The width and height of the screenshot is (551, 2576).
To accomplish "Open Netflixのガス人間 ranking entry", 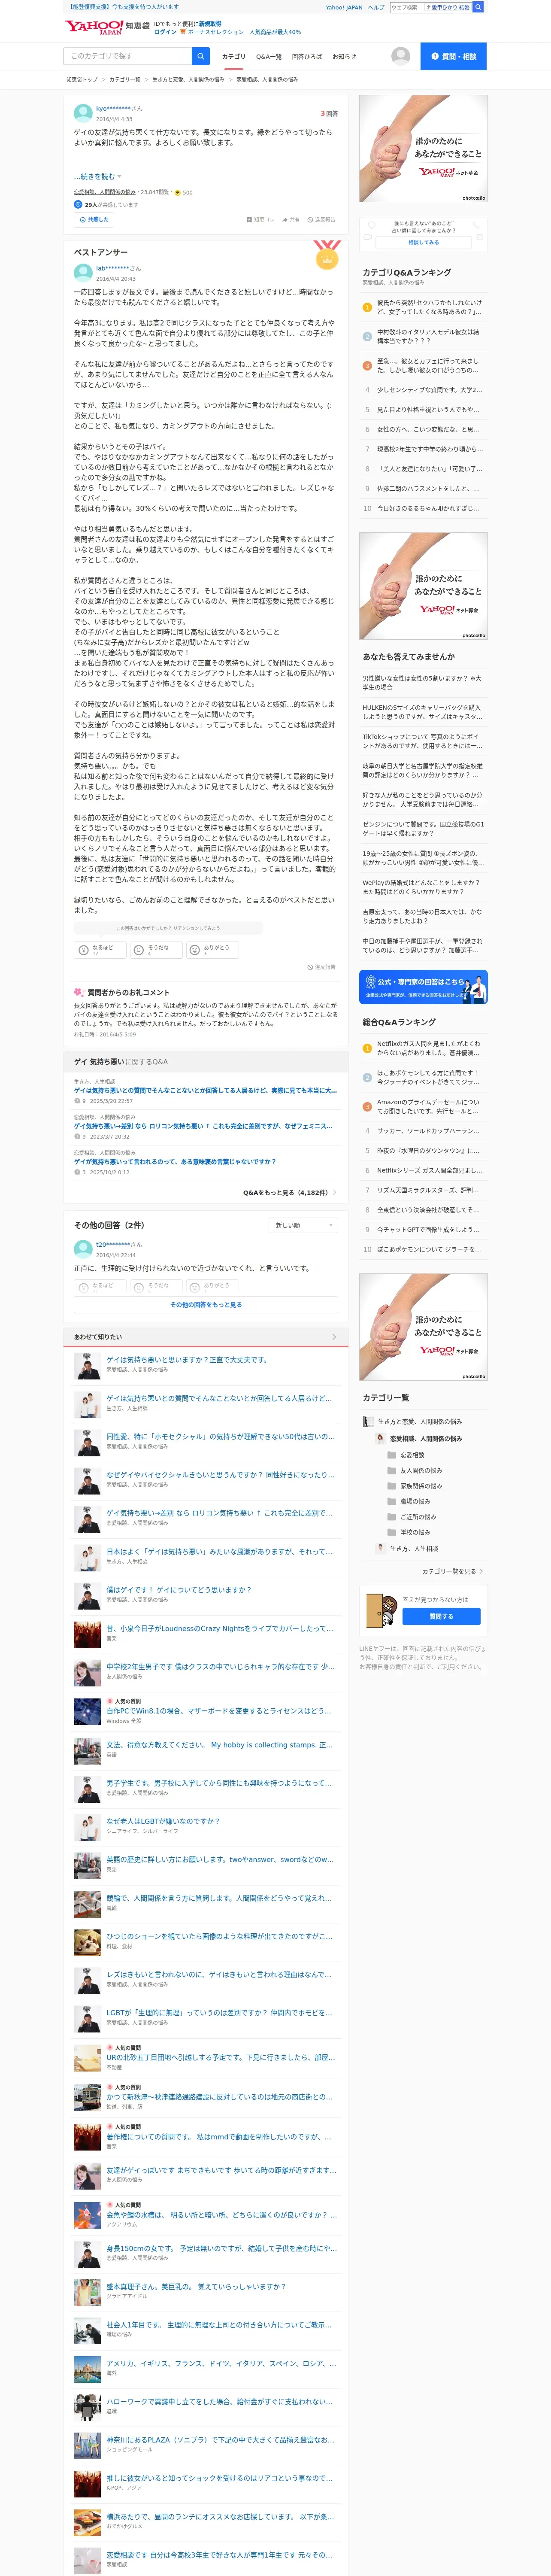I will pos(429,1048).
